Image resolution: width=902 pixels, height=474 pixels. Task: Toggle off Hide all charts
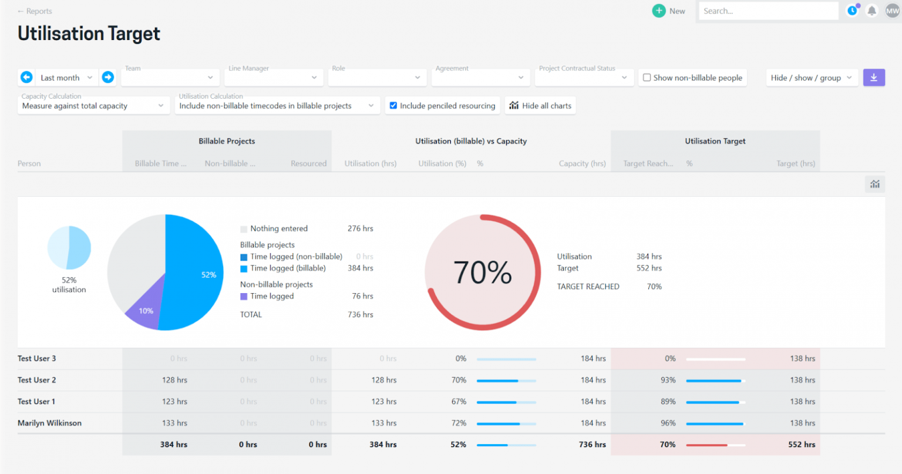pyautogui.click(x=540, y=105)
